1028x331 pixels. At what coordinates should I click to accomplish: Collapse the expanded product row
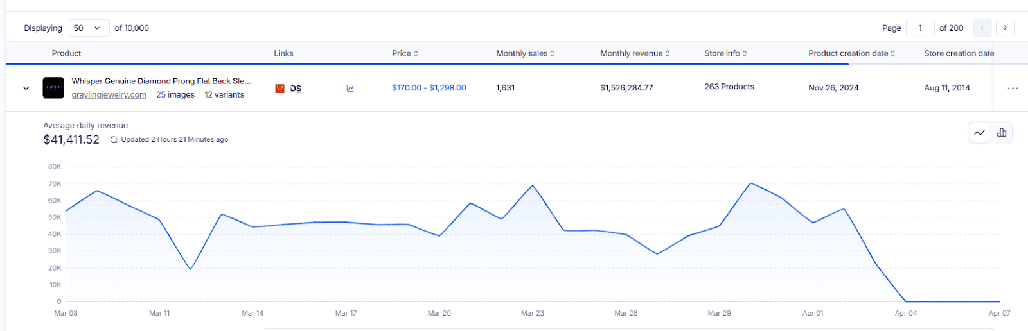(26, 89)
